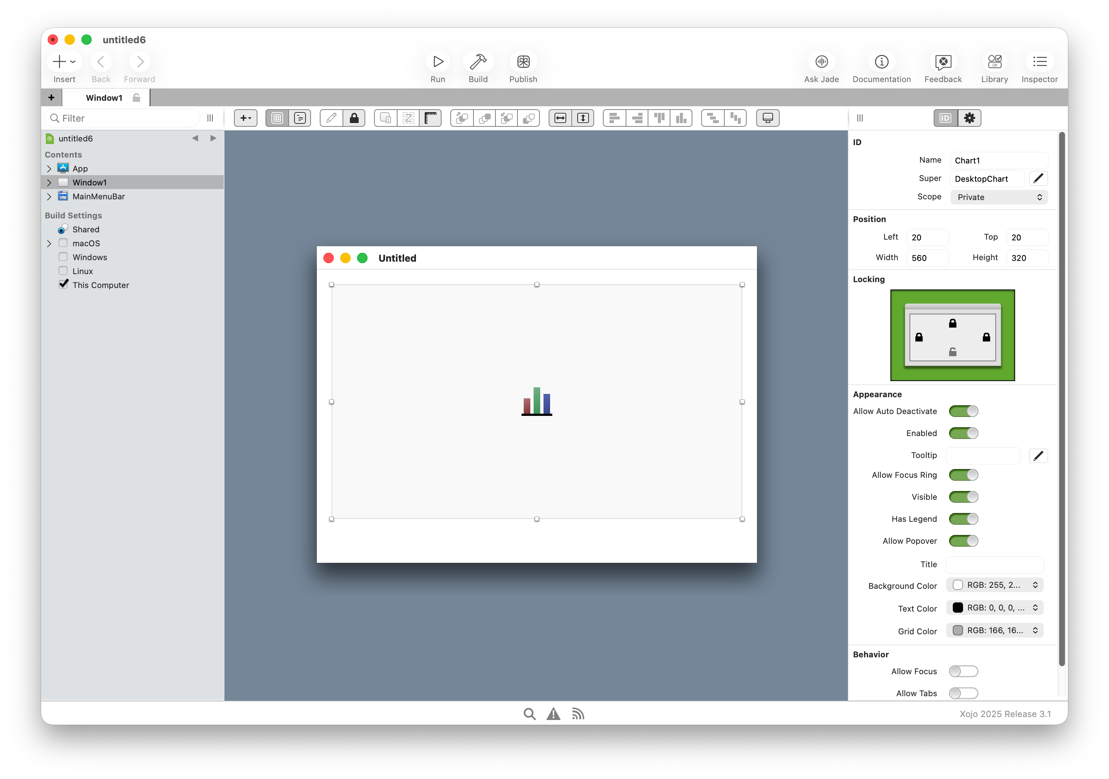Click the RSS feed status icon
1109x779 pixels.
[x=578, y=714]
